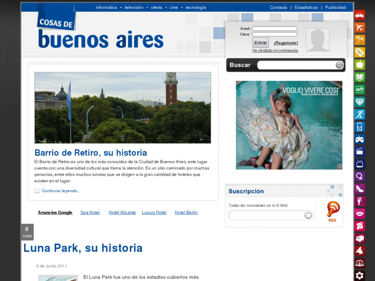Open the television set category icon
This screenshot has width=375, height=281.
[x=360, y=164]
